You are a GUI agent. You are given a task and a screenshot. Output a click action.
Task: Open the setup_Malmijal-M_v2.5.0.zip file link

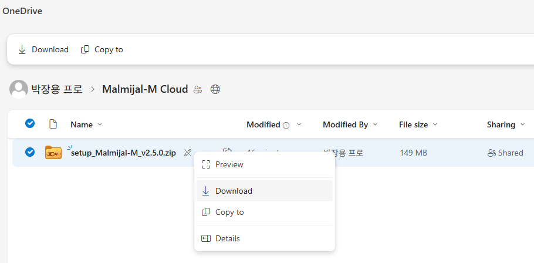[x=123, y=153]
